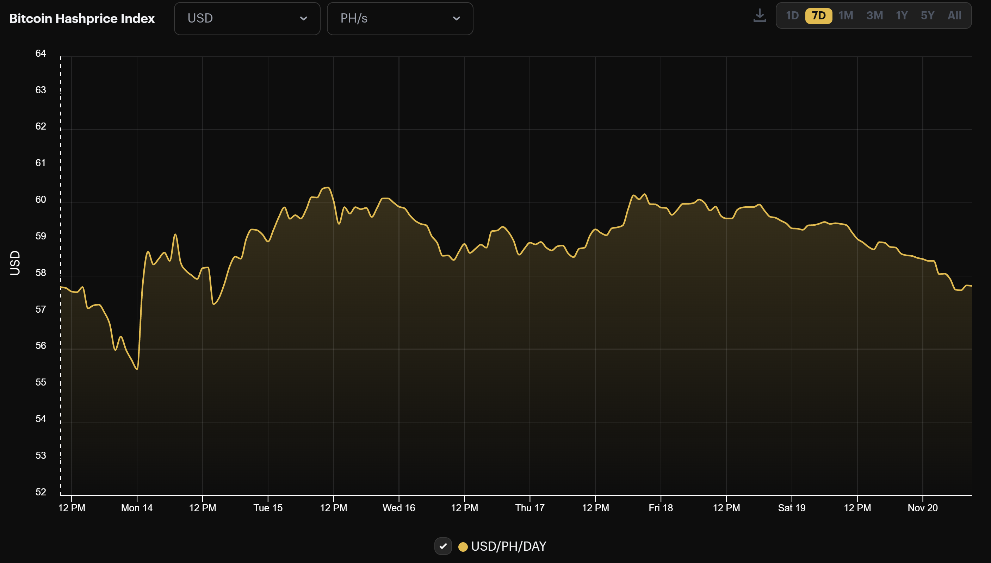Click the Nov 20 axis label
Screen dimensions: 991x563
coord(923,508)
